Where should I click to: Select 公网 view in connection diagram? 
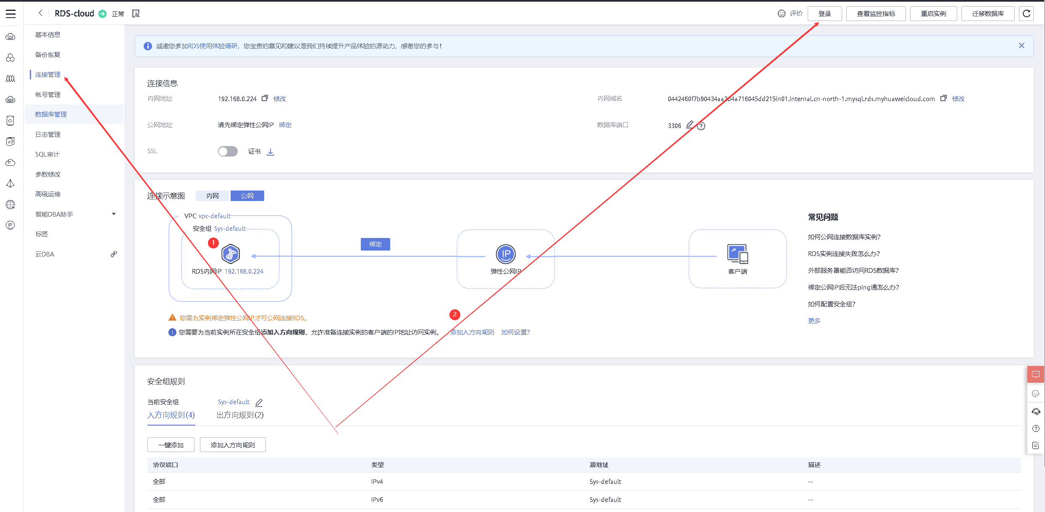[247, 196]
